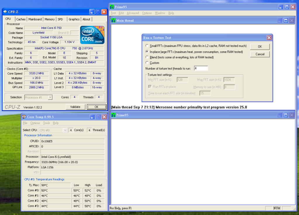Screen dimensions: 299x215
Task: Click the Core Speed value 3320.2 MHz
Action: [37, 73]
